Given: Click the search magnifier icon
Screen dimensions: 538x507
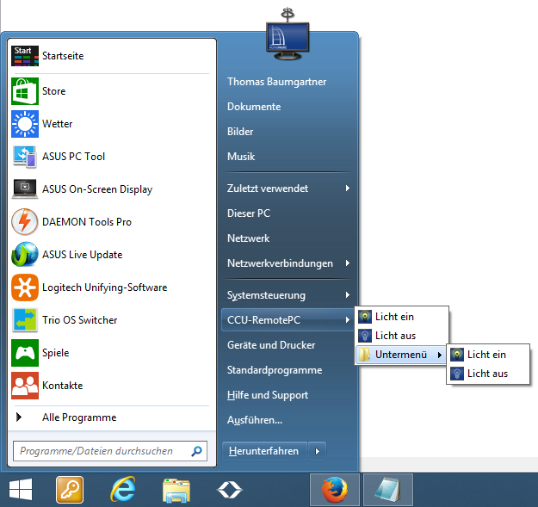Looking at the screenshot, I should pos(196,451).
